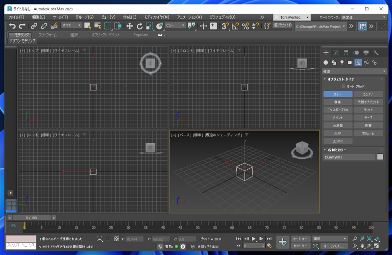Open Select by Name list icon
Screen dimensions: 392x255
(x=98, y=26)
